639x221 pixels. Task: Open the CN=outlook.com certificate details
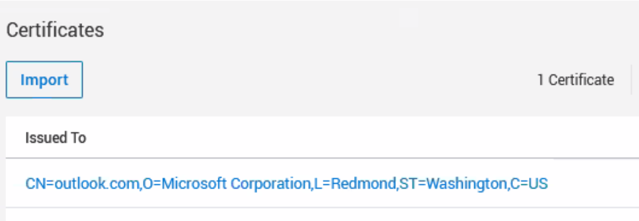[287, 184]
